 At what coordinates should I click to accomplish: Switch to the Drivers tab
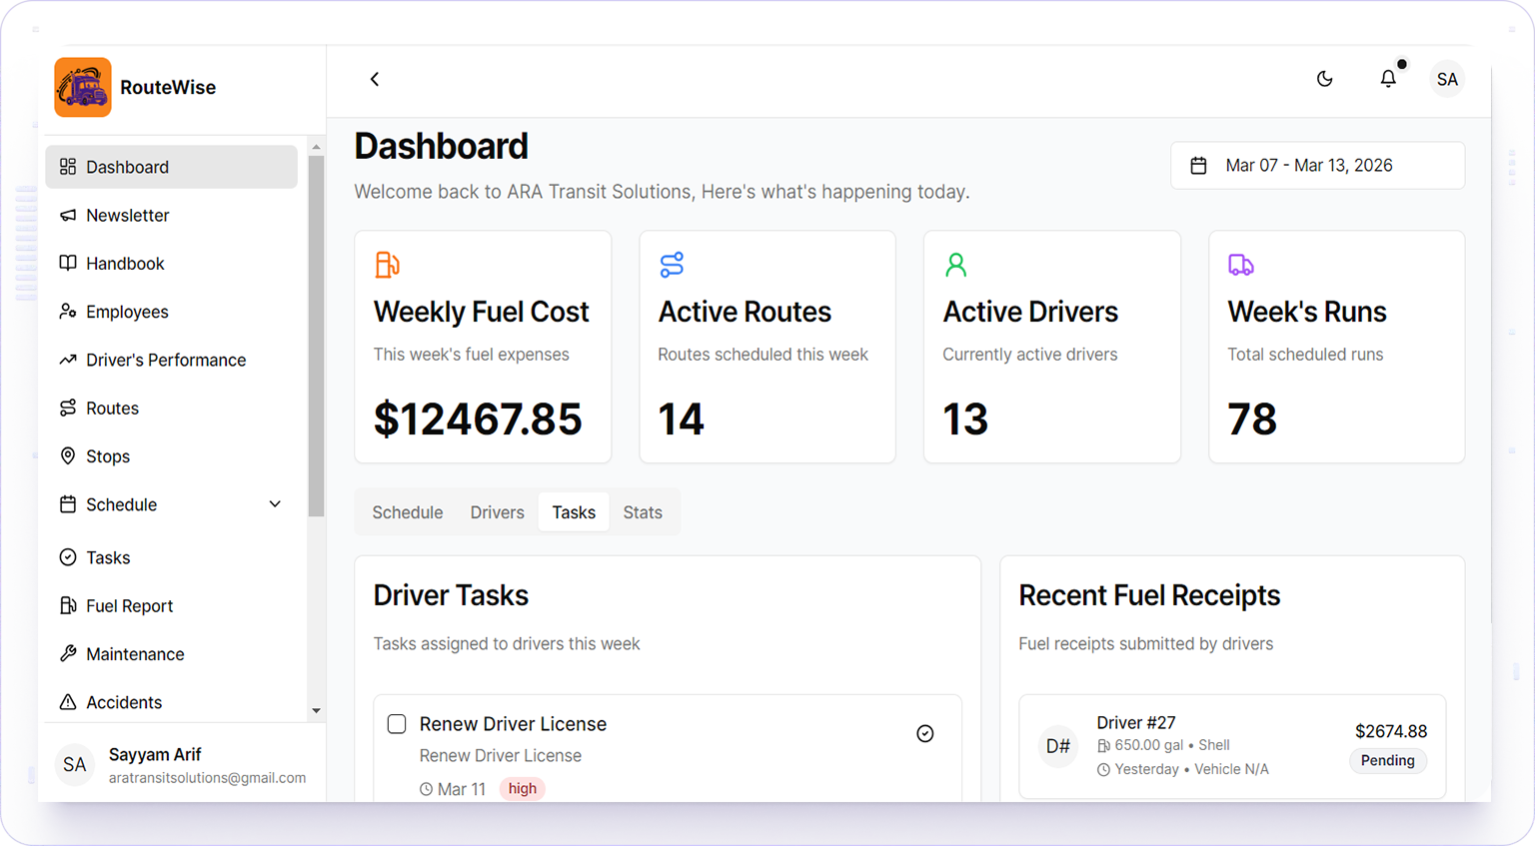[x=497, y=512]
